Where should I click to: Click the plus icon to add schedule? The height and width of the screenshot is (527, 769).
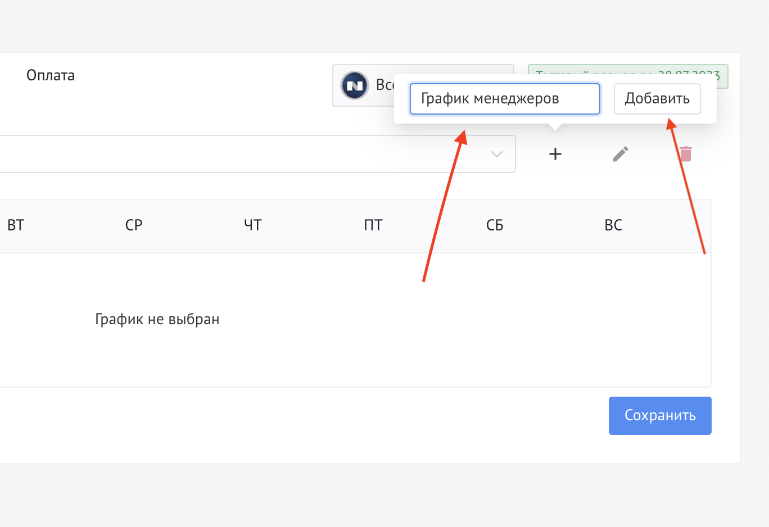pos(555,154)
